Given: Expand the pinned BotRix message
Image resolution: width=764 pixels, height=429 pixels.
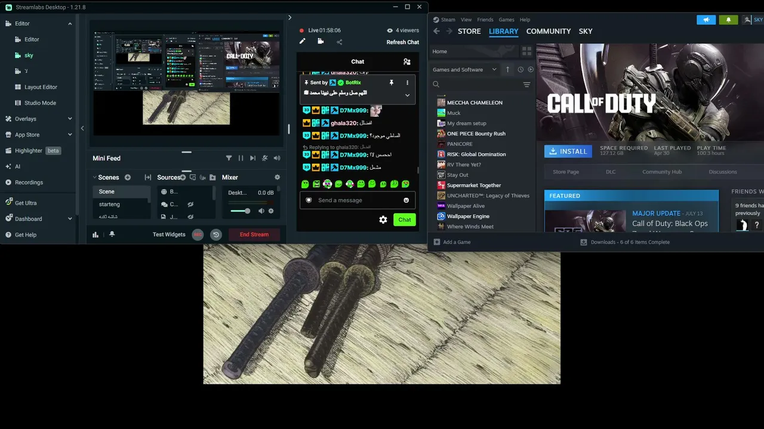Looking at the screenshot, I should click(408, 95).
